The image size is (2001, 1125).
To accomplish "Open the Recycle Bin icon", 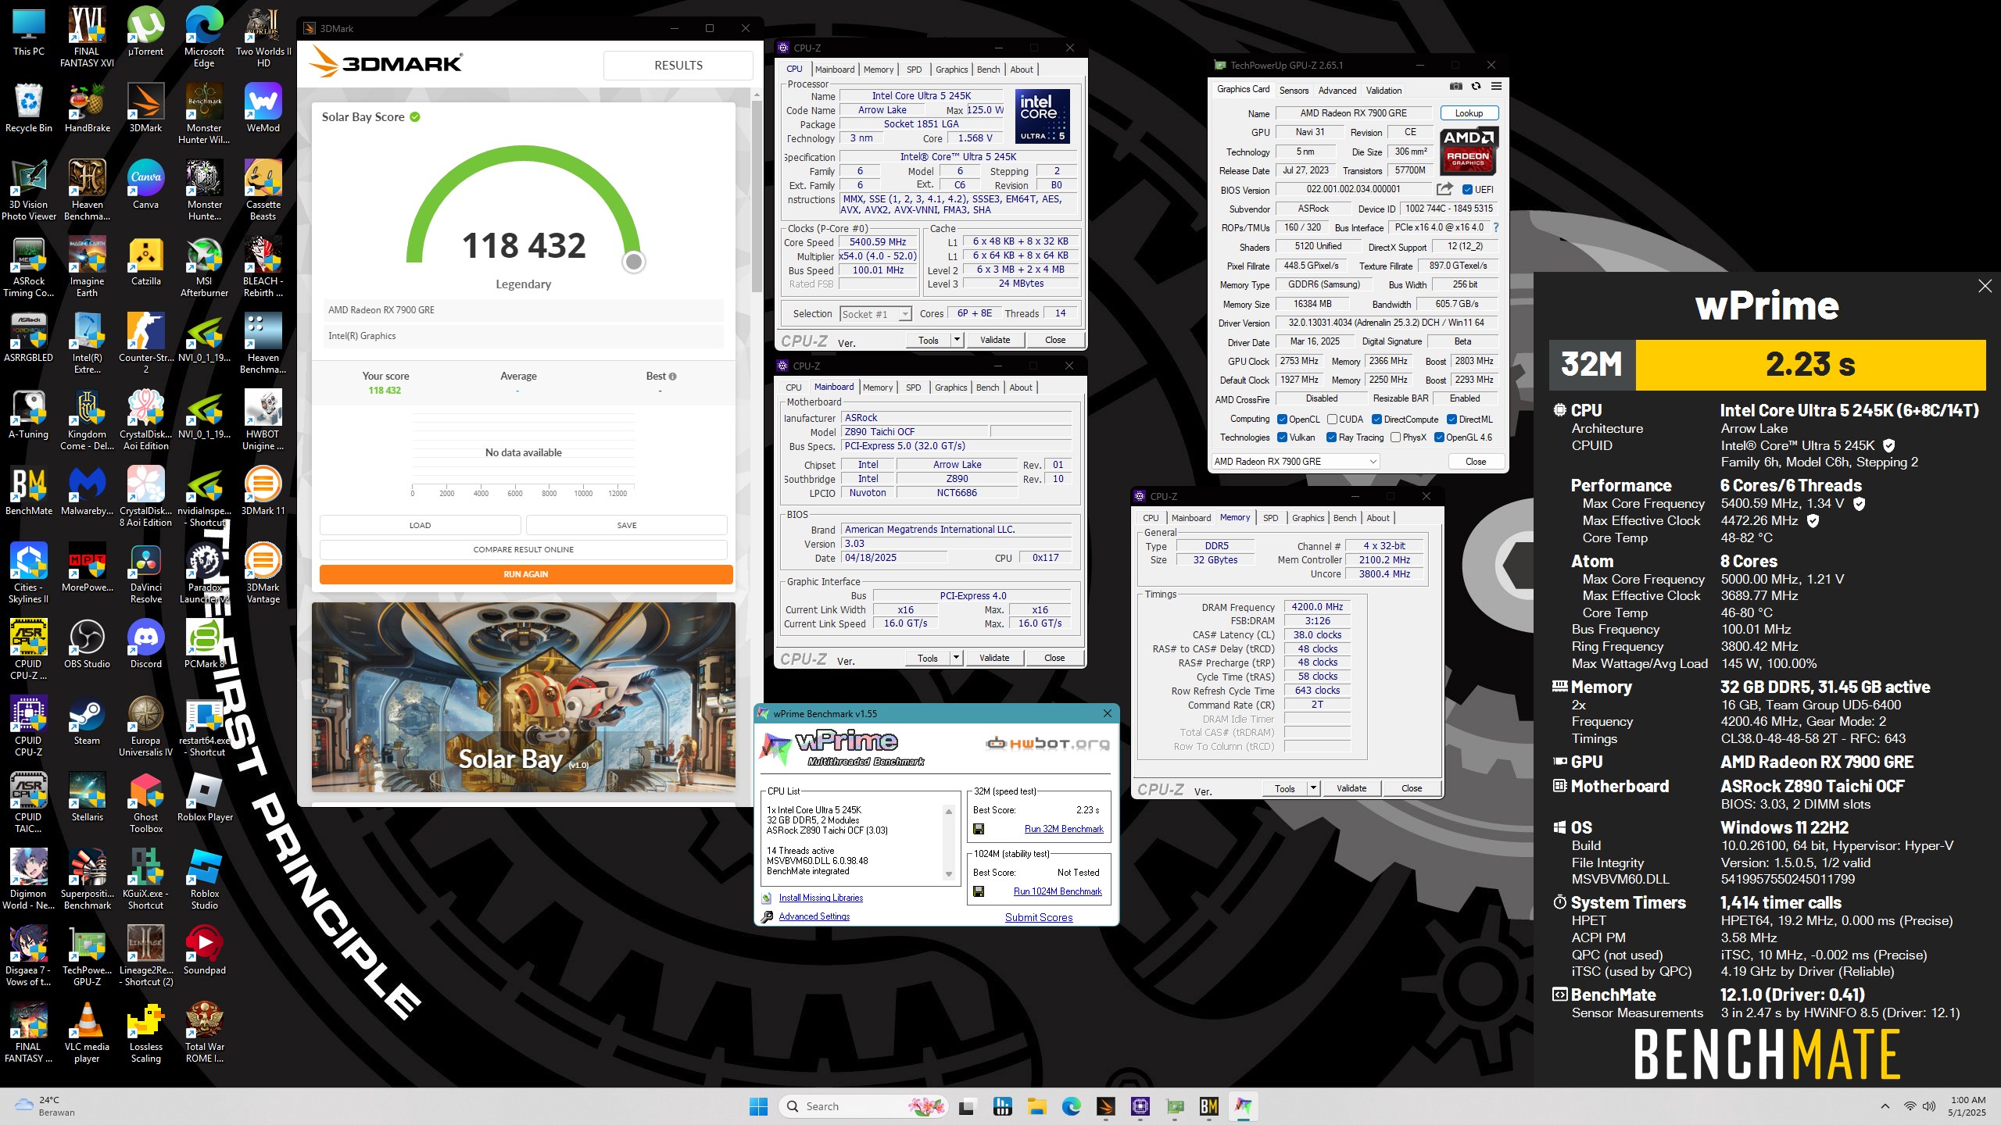I will point(29,109).
